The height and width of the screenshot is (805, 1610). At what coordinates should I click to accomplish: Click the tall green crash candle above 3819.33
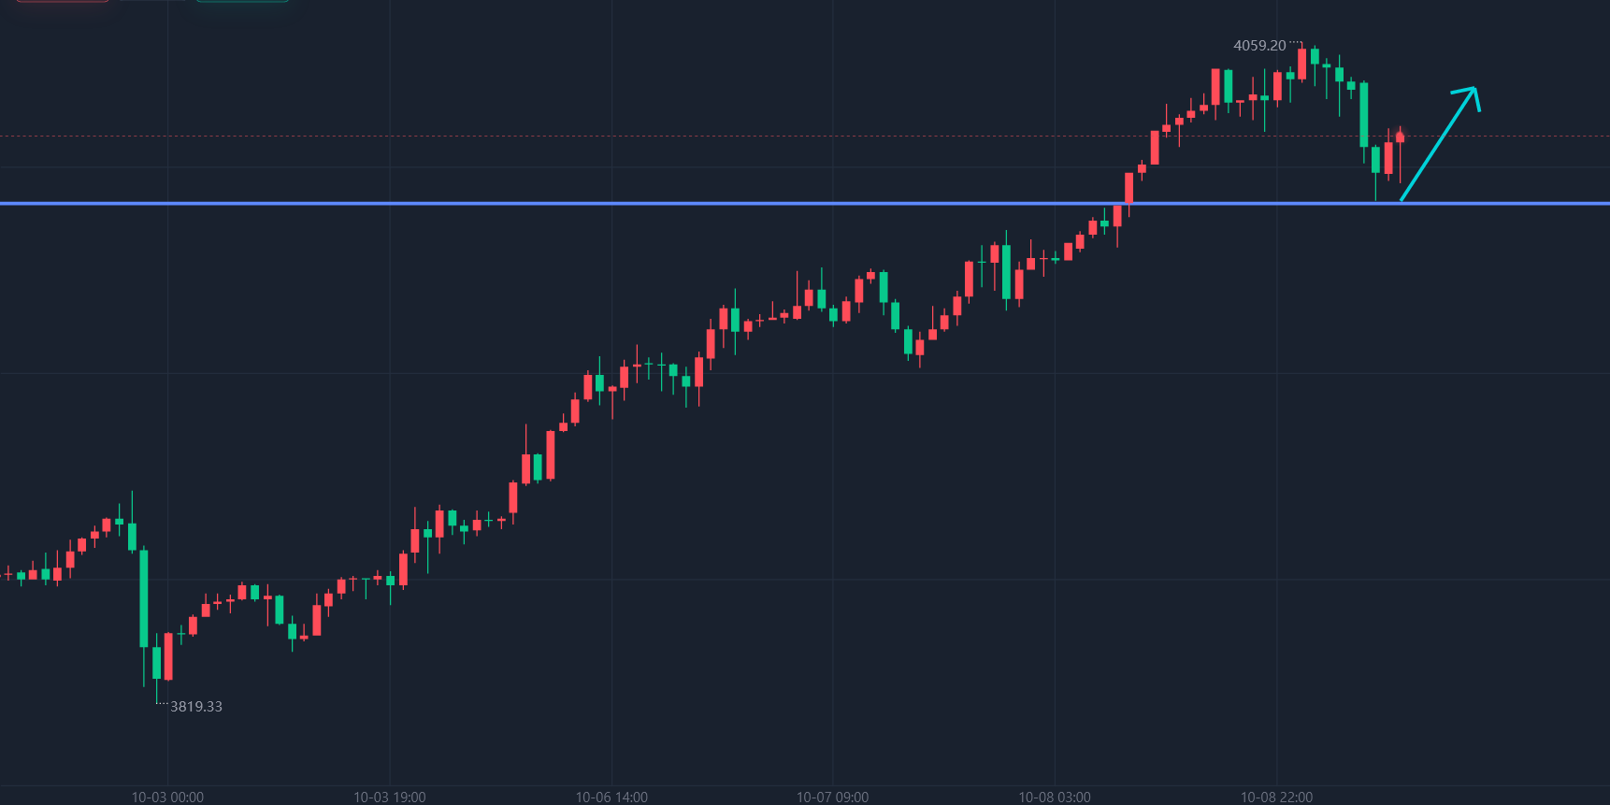tap(144, 598)
